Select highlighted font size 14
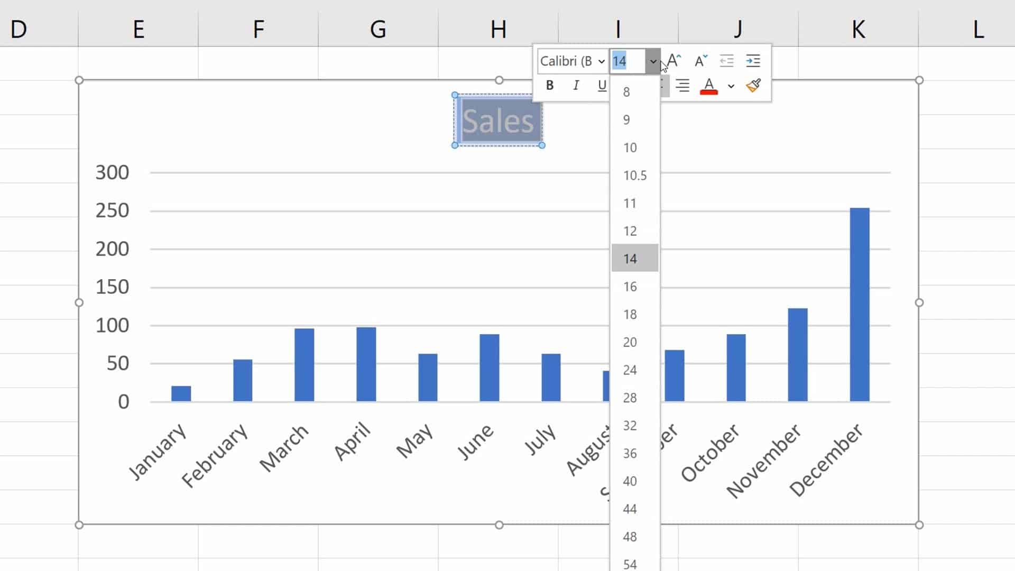 tap(635, 259)
